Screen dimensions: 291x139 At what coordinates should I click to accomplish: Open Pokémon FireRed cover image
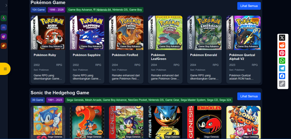(x=126, y=33)
